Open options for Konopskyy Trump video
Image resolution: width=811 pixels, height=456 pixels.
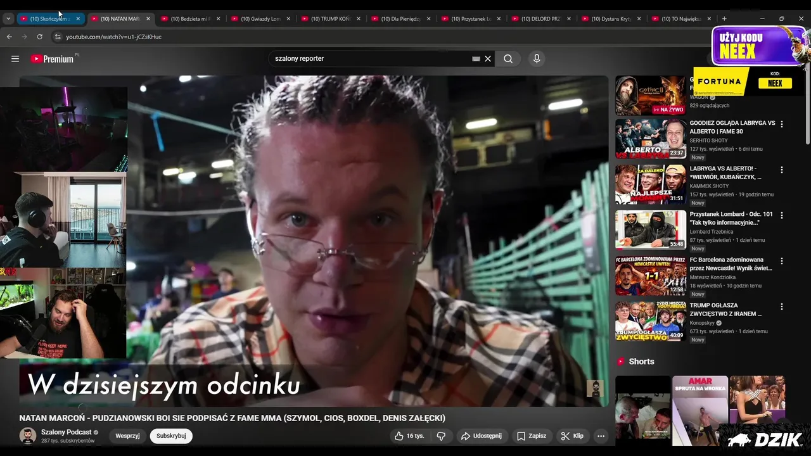[x=781, y=307]
